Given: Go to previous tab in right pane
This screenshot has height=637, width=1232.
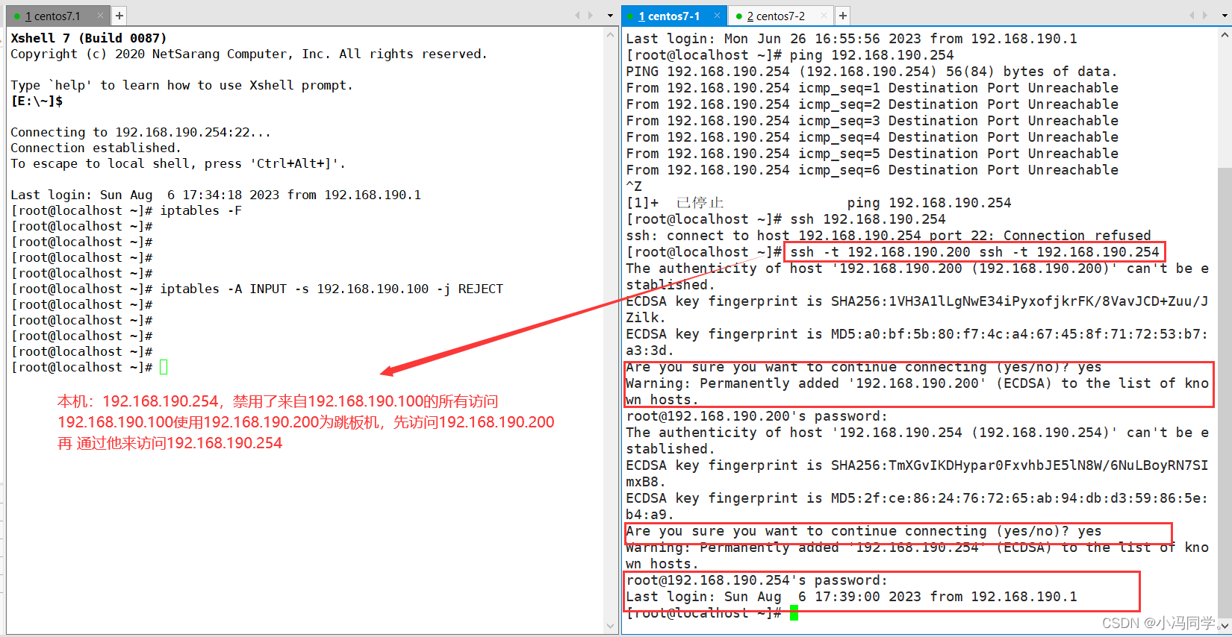Looking at the screenshot, I should 1192,15.
